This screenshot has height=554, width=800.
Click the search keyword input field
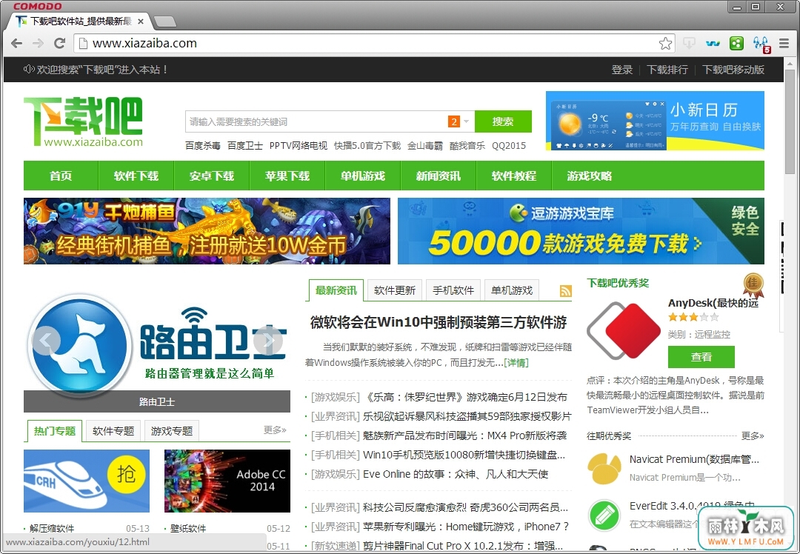click(x=316, y=121)
